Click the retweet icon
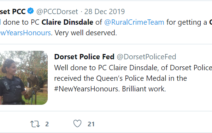This screenshot has width=212, height=133. coord(35,124)
